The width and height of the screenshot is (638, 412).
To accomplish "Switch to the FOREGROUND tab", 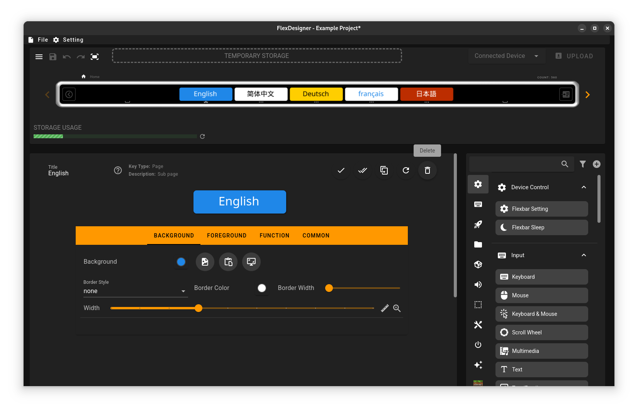I will tap(227, 236).
